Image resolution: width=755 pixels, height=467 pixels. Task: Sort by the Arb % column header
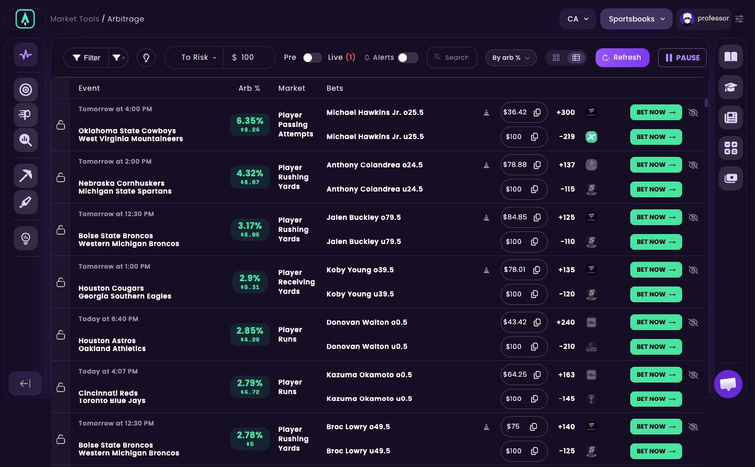(x=250, y=88)
